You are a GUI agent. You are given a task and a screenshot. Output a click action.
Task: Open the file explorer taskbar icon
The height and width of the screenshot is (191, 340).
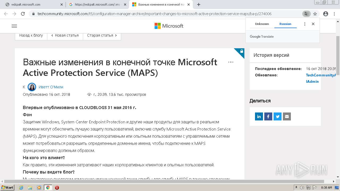coord(30,188)
